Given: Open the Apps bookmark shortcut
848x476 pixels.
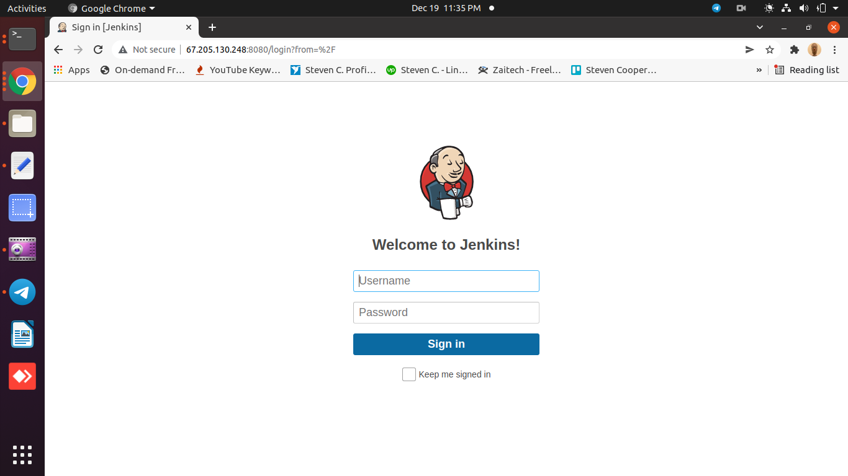Looking at the screenshot, I should tap(71, 70).
